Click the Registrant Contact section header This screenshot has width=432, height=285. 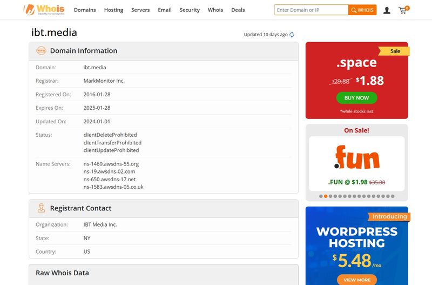pos(164,208)
